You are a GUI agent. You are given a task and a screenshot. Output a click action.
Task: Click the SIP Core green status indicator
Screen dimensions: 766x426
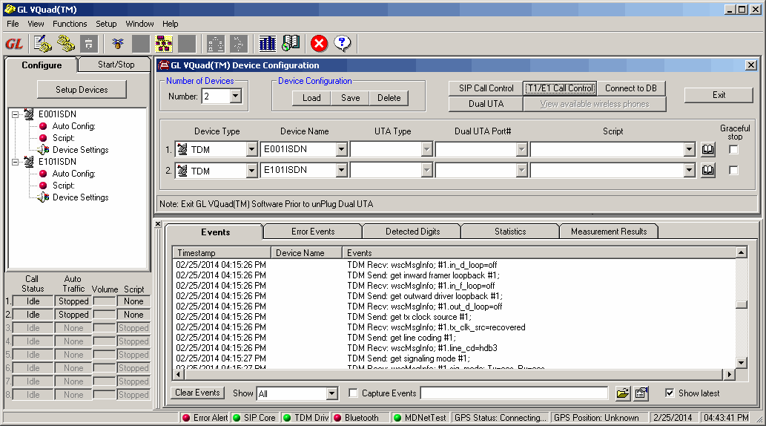pyautogui.click(x=237, y=418)
